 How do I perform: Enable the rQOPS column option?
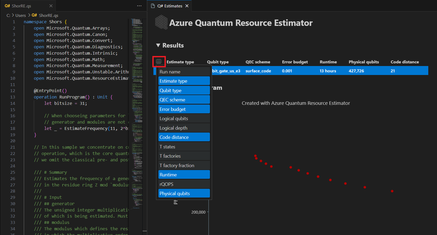click(x=184, y=184)
